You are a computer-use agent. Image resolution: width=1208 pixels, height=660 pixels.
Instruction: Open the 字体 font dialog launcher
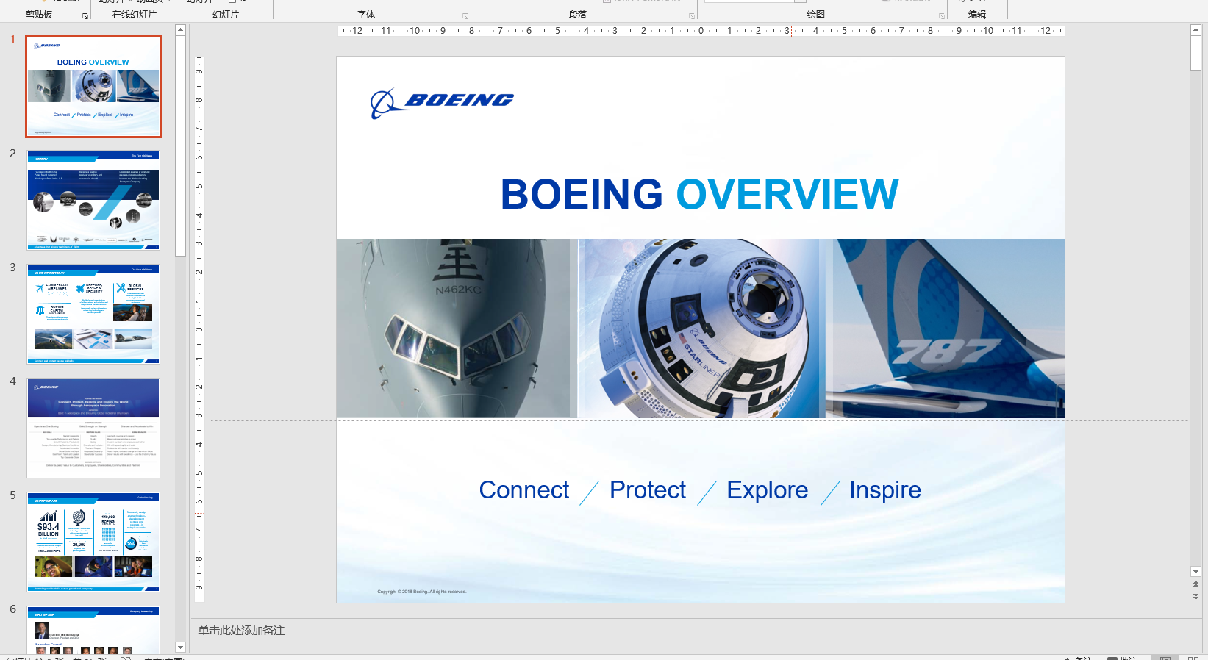click(x=465, y=15)
